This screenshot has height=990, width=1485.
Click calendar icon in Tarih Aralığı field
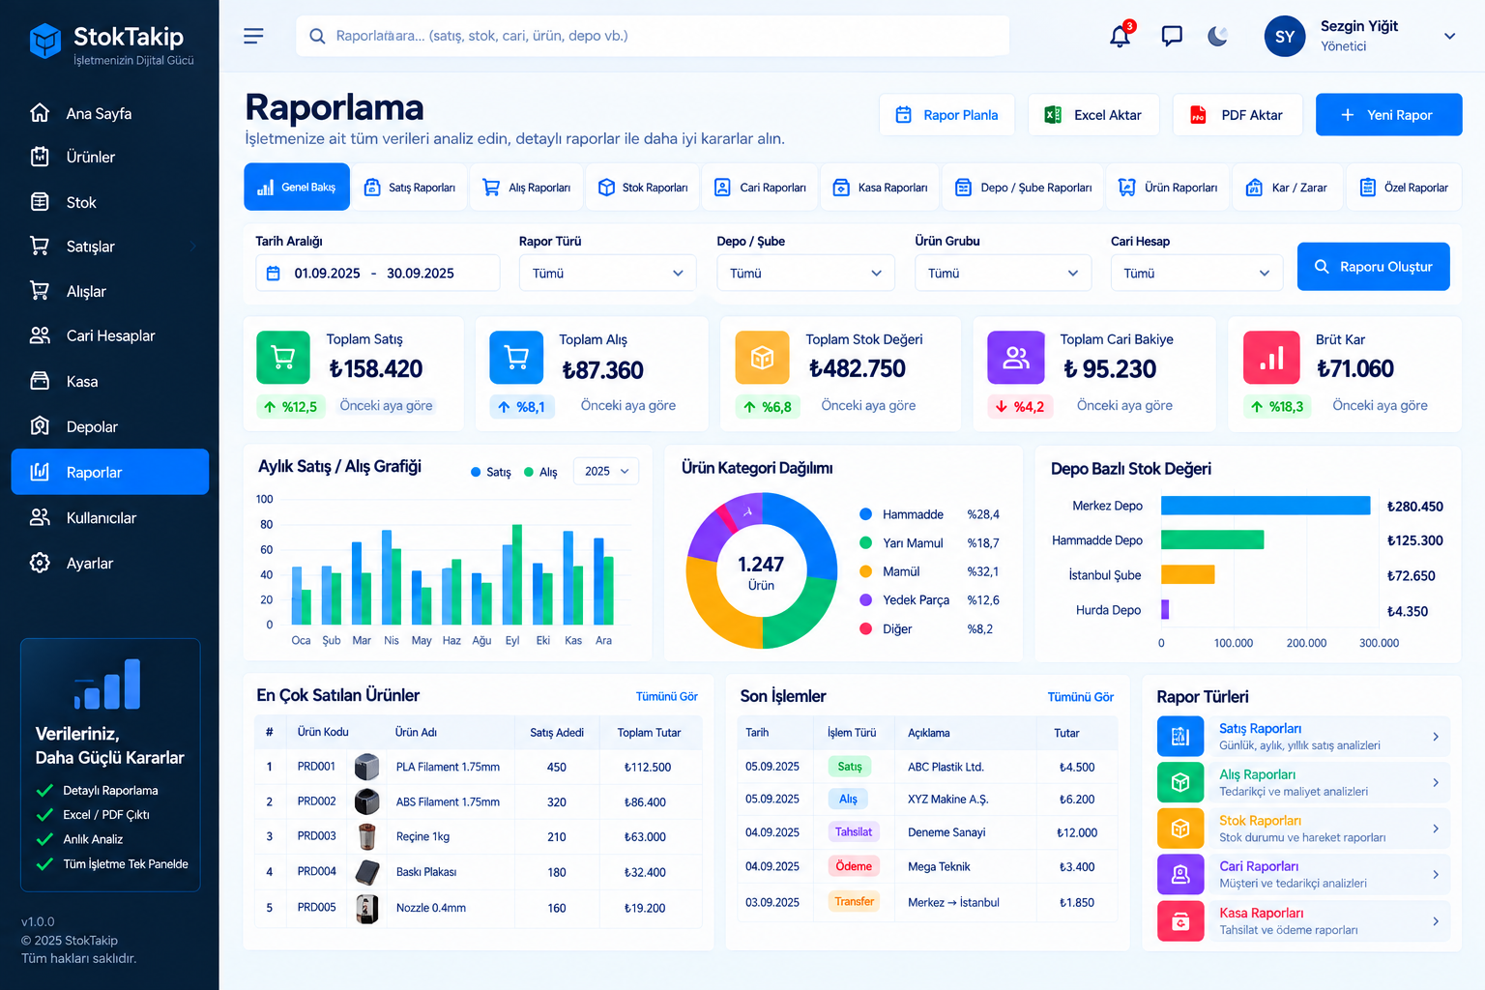point(274,274)
